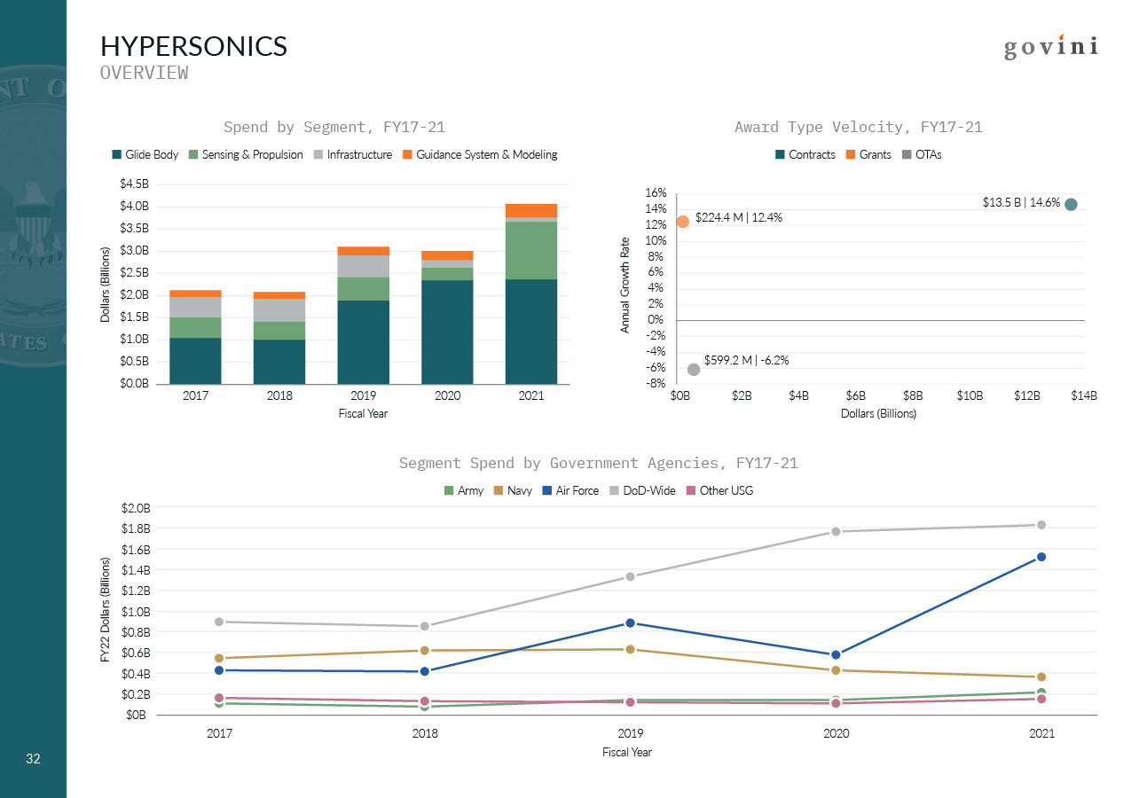Toggle the Army legend entry
Screen dimensions: 1131x798
point(464,490)
